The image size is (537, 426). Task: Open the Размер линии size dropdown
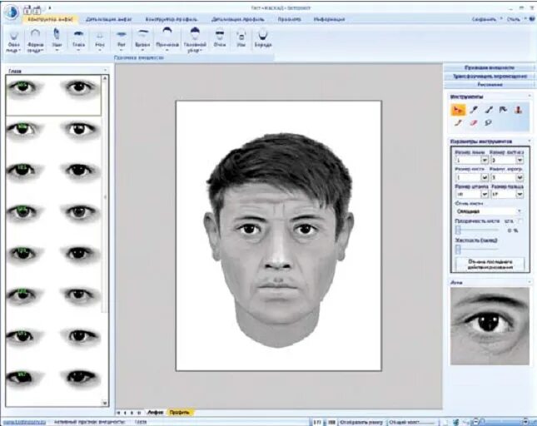pos(485,160)
